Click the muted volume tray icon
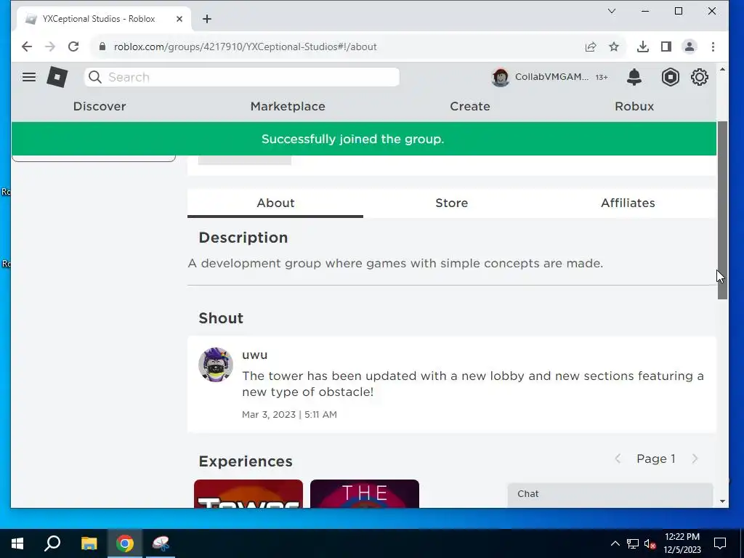The height and width of the screenshot is (558, 744). [x=650, y=543]
